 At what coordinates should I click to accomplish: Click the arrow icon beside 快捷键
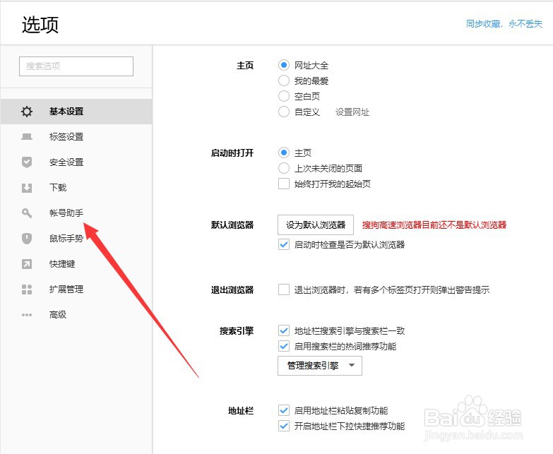(x=27, y=264)
